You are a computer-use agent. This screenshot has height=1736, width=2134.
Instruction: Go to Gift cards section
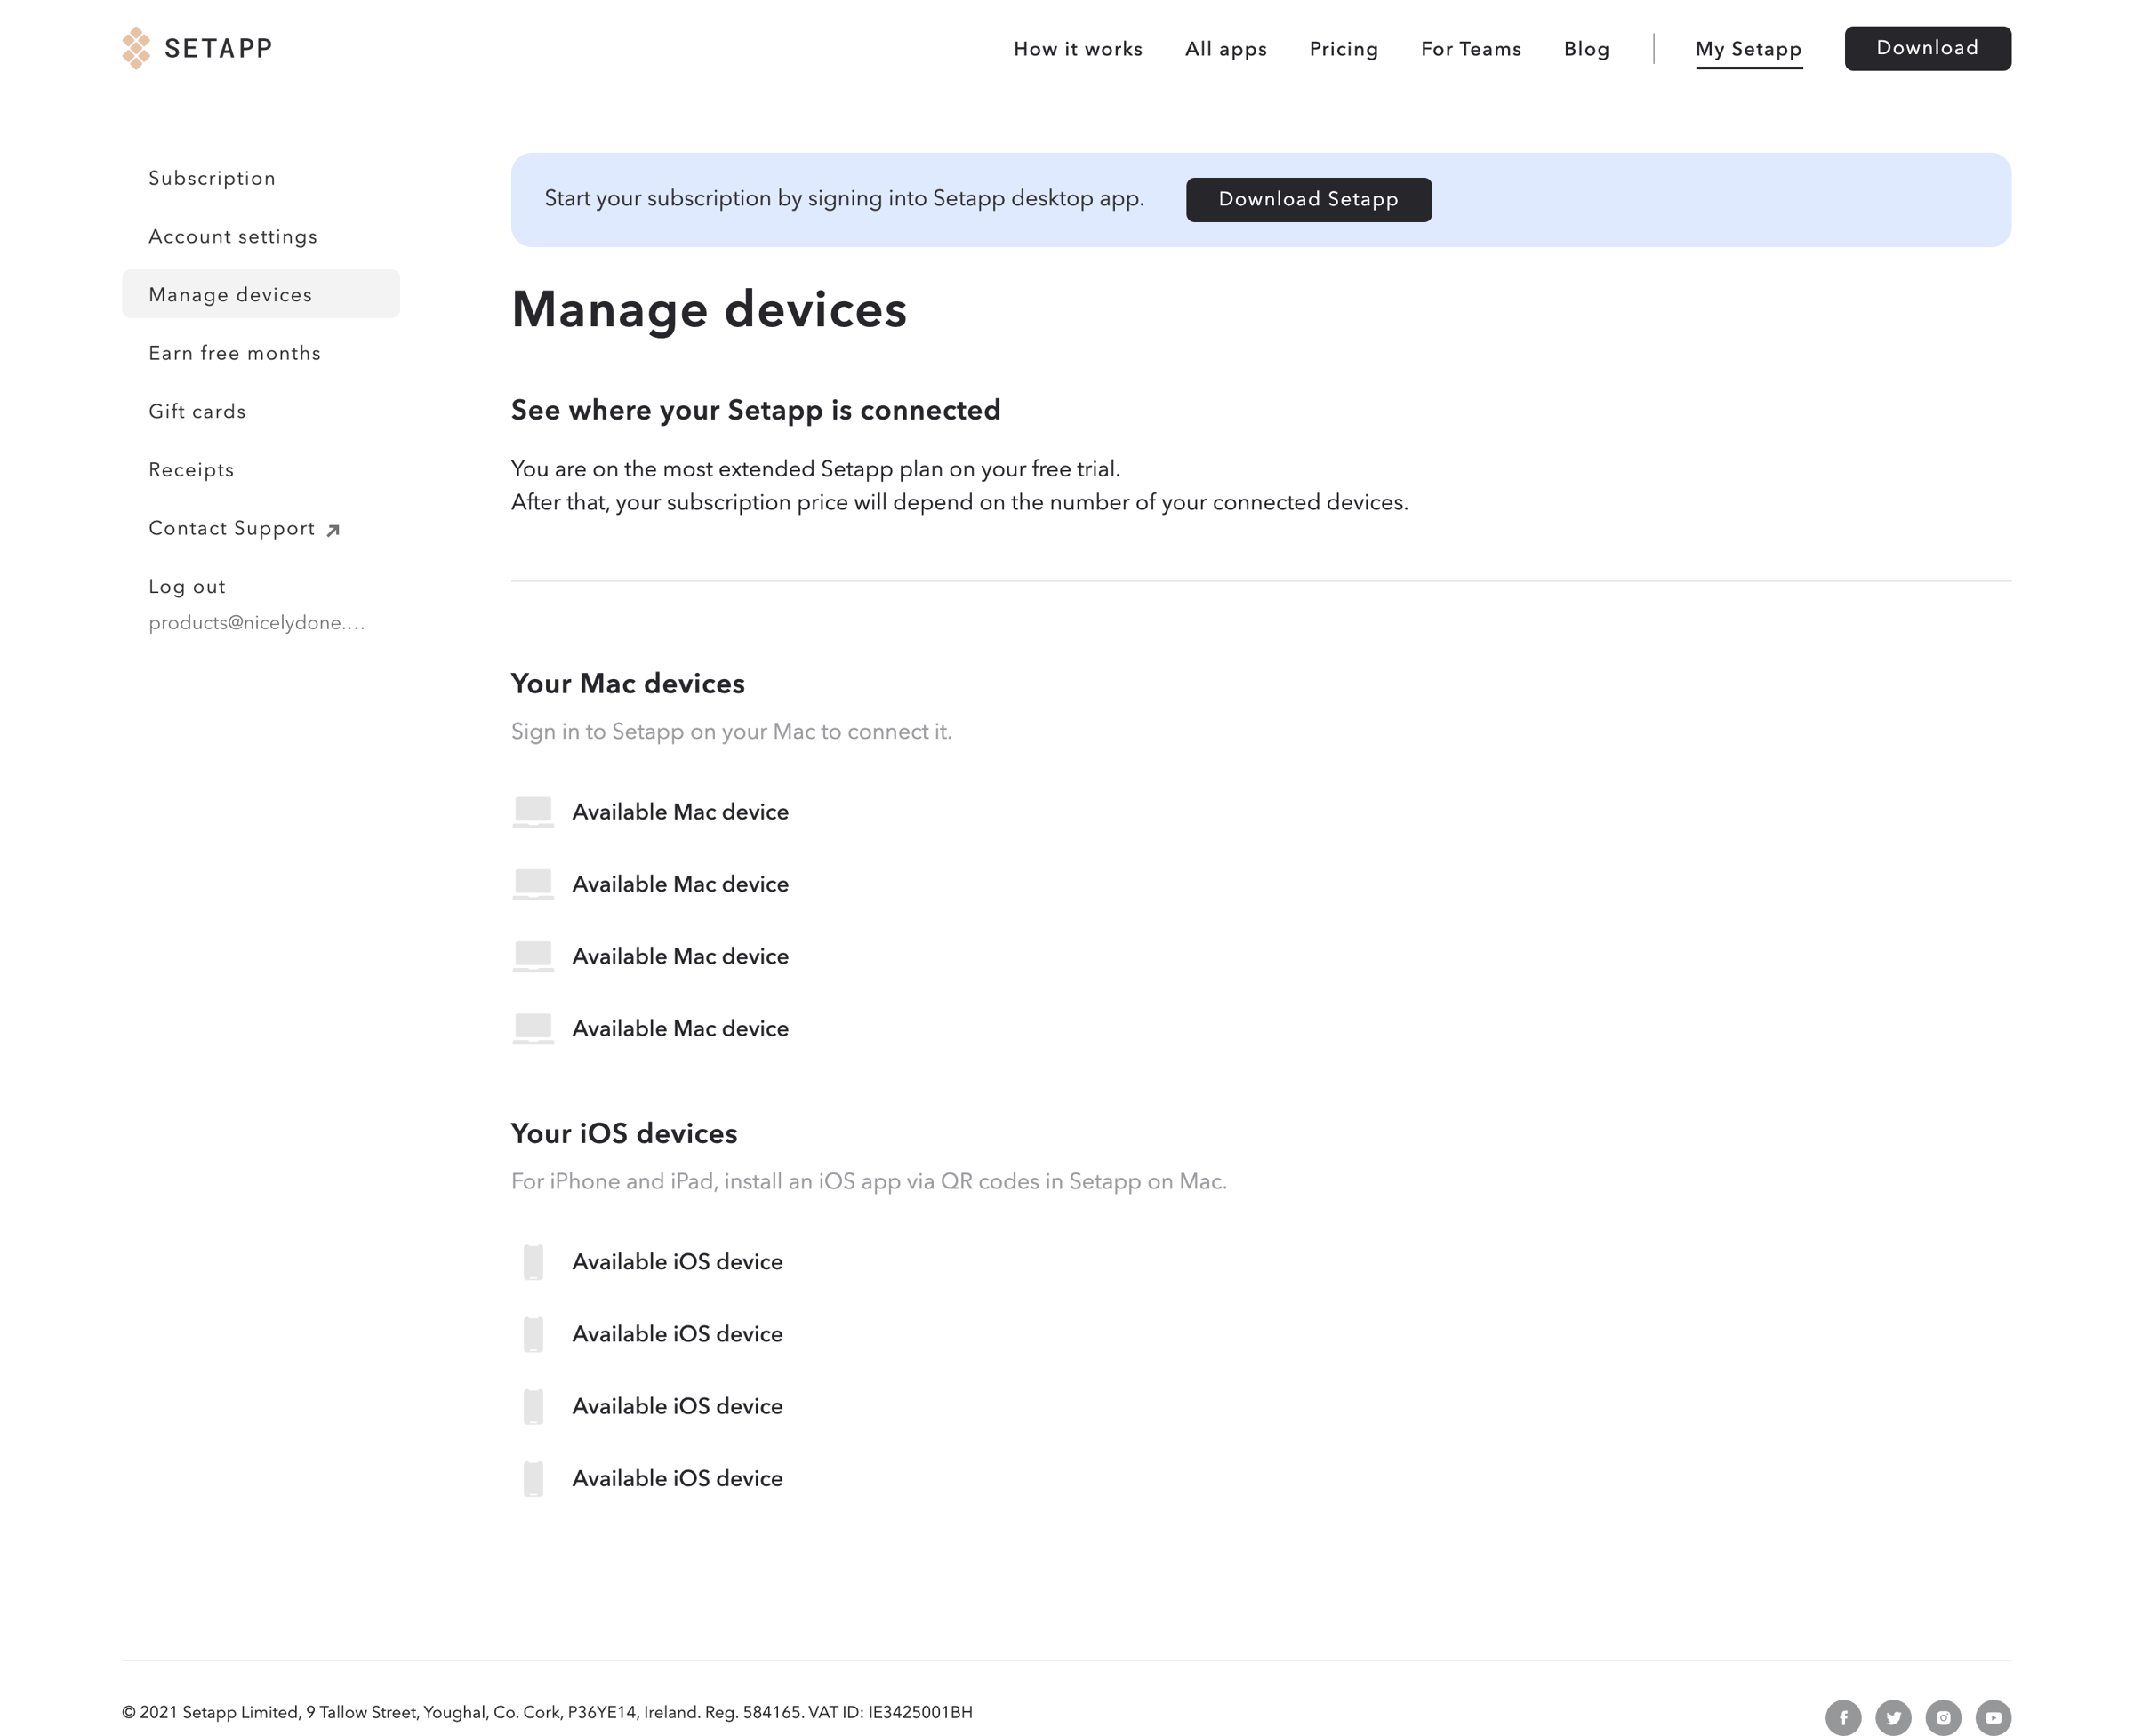point(197,411)
